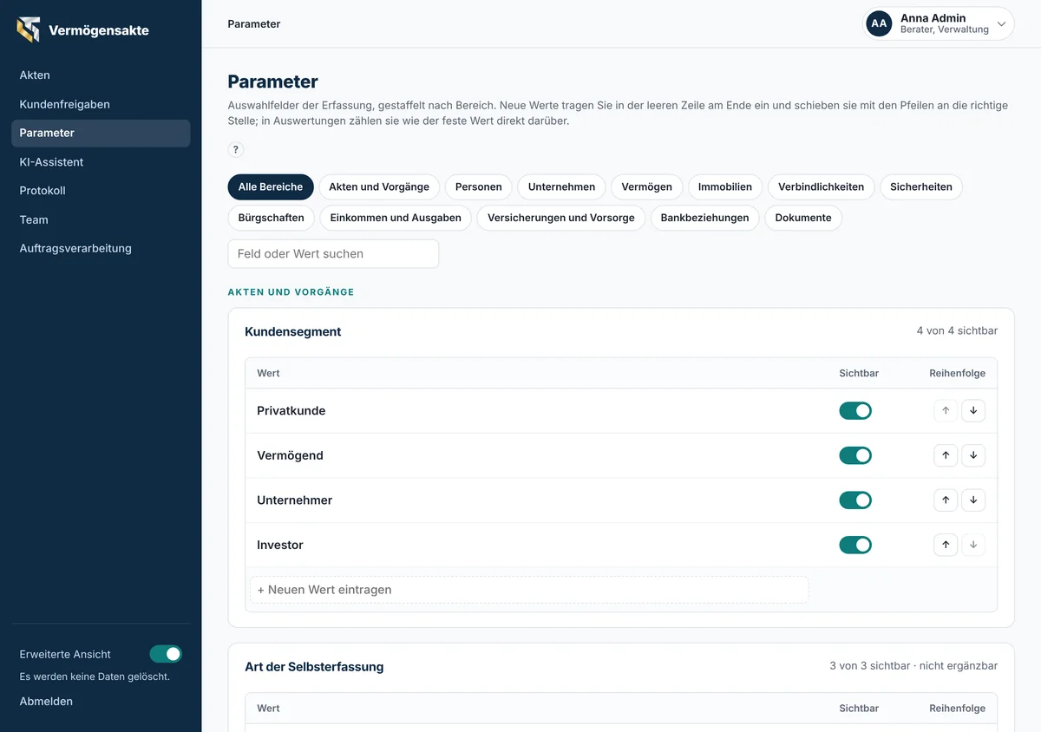Click the Vermögend value text
This screenshot has height=732, width=1041.
(290, 455)
